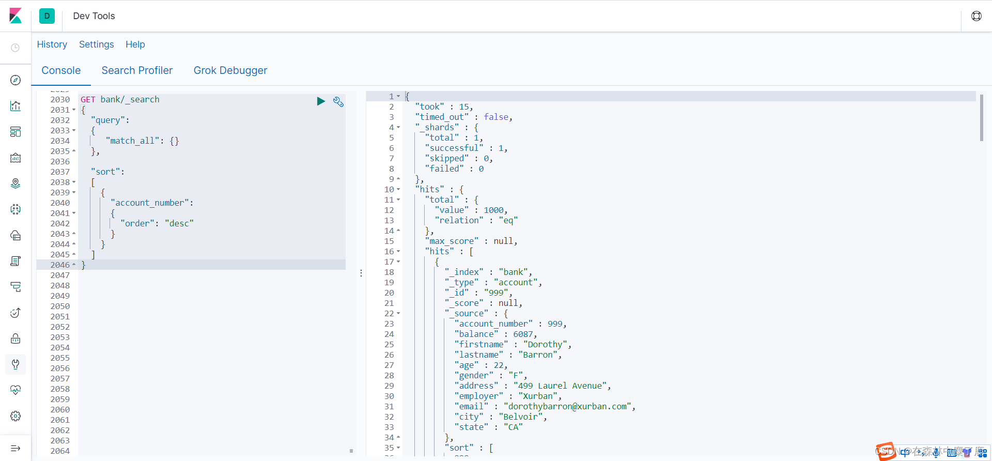The height and width of the screenshot is (461, 992).
Task: Click the "order": "desc" line
Action: point(157,223)
